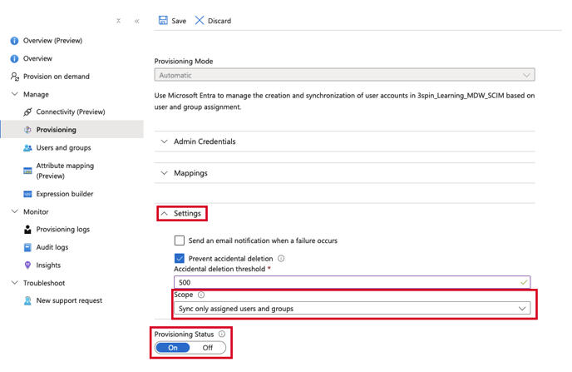Set Provisioning Status to On
This screenshot has height=372, width=572.
pyautogui.click(x=173, y=348)
